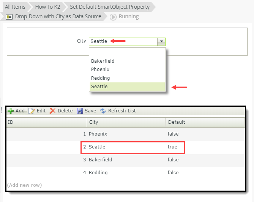Click the (Add new row) link
The height and width of the screenshot is (202, 254).
pos(24,185)
